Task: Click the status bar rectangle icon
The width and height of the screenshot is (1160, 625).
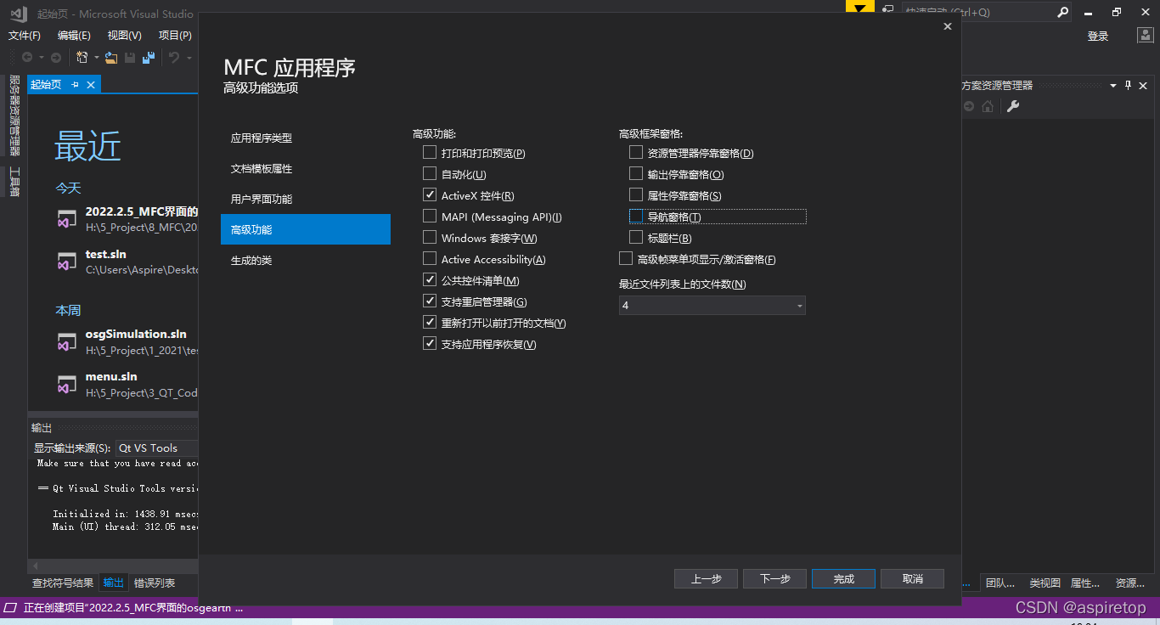Action: (x=10, y=608)
